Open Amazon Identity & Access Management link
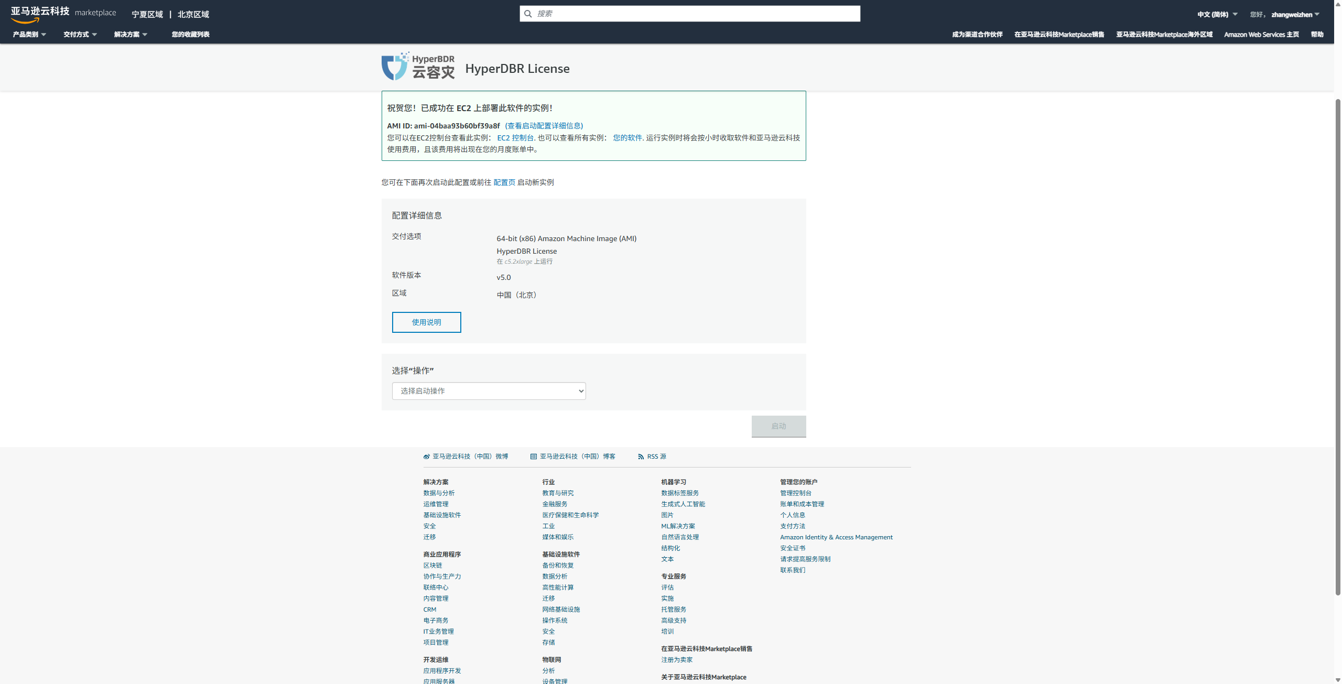The image size is (1342, 684). coord(836,537)
